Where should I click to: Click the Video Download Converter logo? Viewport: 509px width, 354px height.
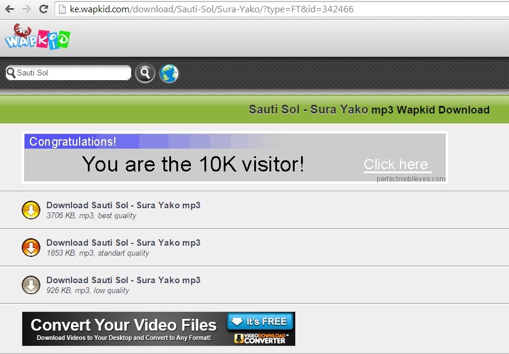click(260, 338)
